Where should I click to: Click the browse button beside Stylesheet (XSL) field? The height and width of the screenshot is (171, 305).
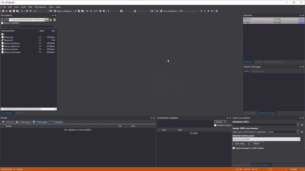(299, 125)
